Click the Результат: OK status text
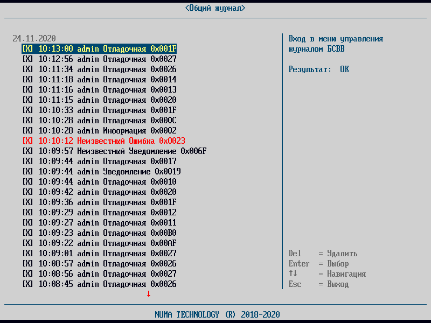Screen dimensions: 431x323 (x=318, y=69)
